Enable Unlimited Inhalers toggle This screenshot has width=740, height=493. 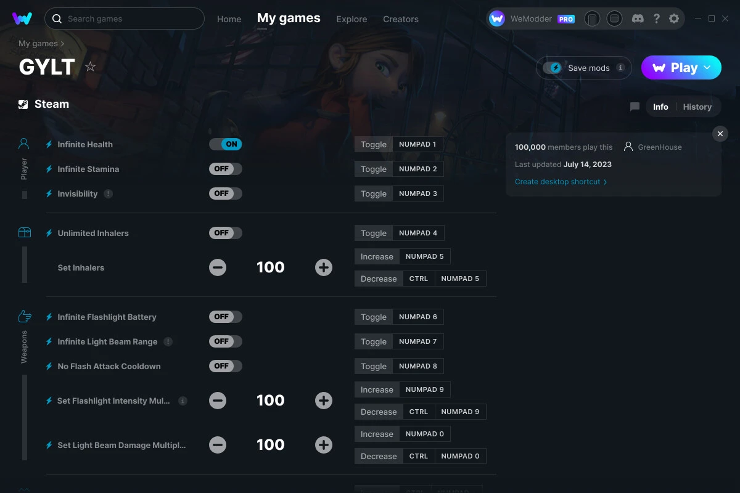coord(226,233)
